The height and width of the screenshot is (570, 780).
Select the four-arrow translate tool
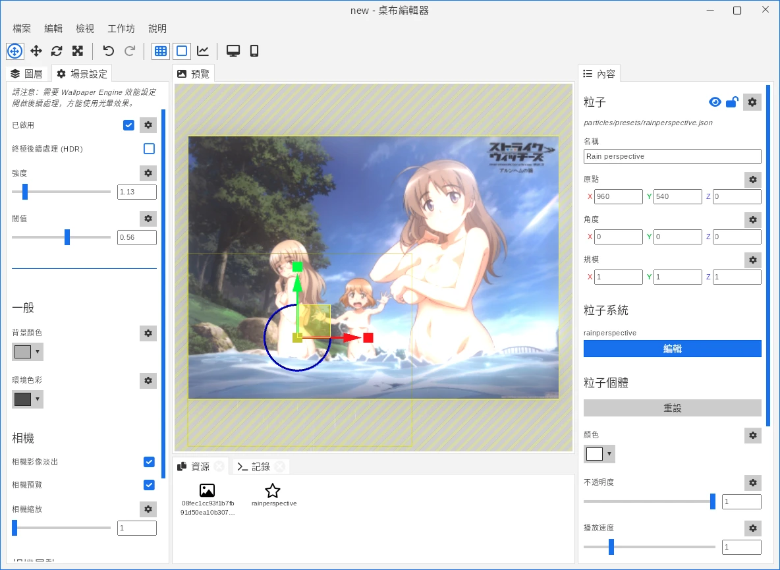[36, 51]
